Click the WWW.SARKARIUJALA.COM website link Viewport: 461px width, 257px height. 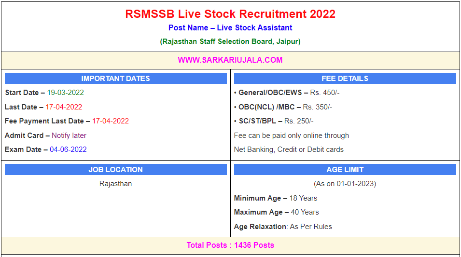click(230, 60)
